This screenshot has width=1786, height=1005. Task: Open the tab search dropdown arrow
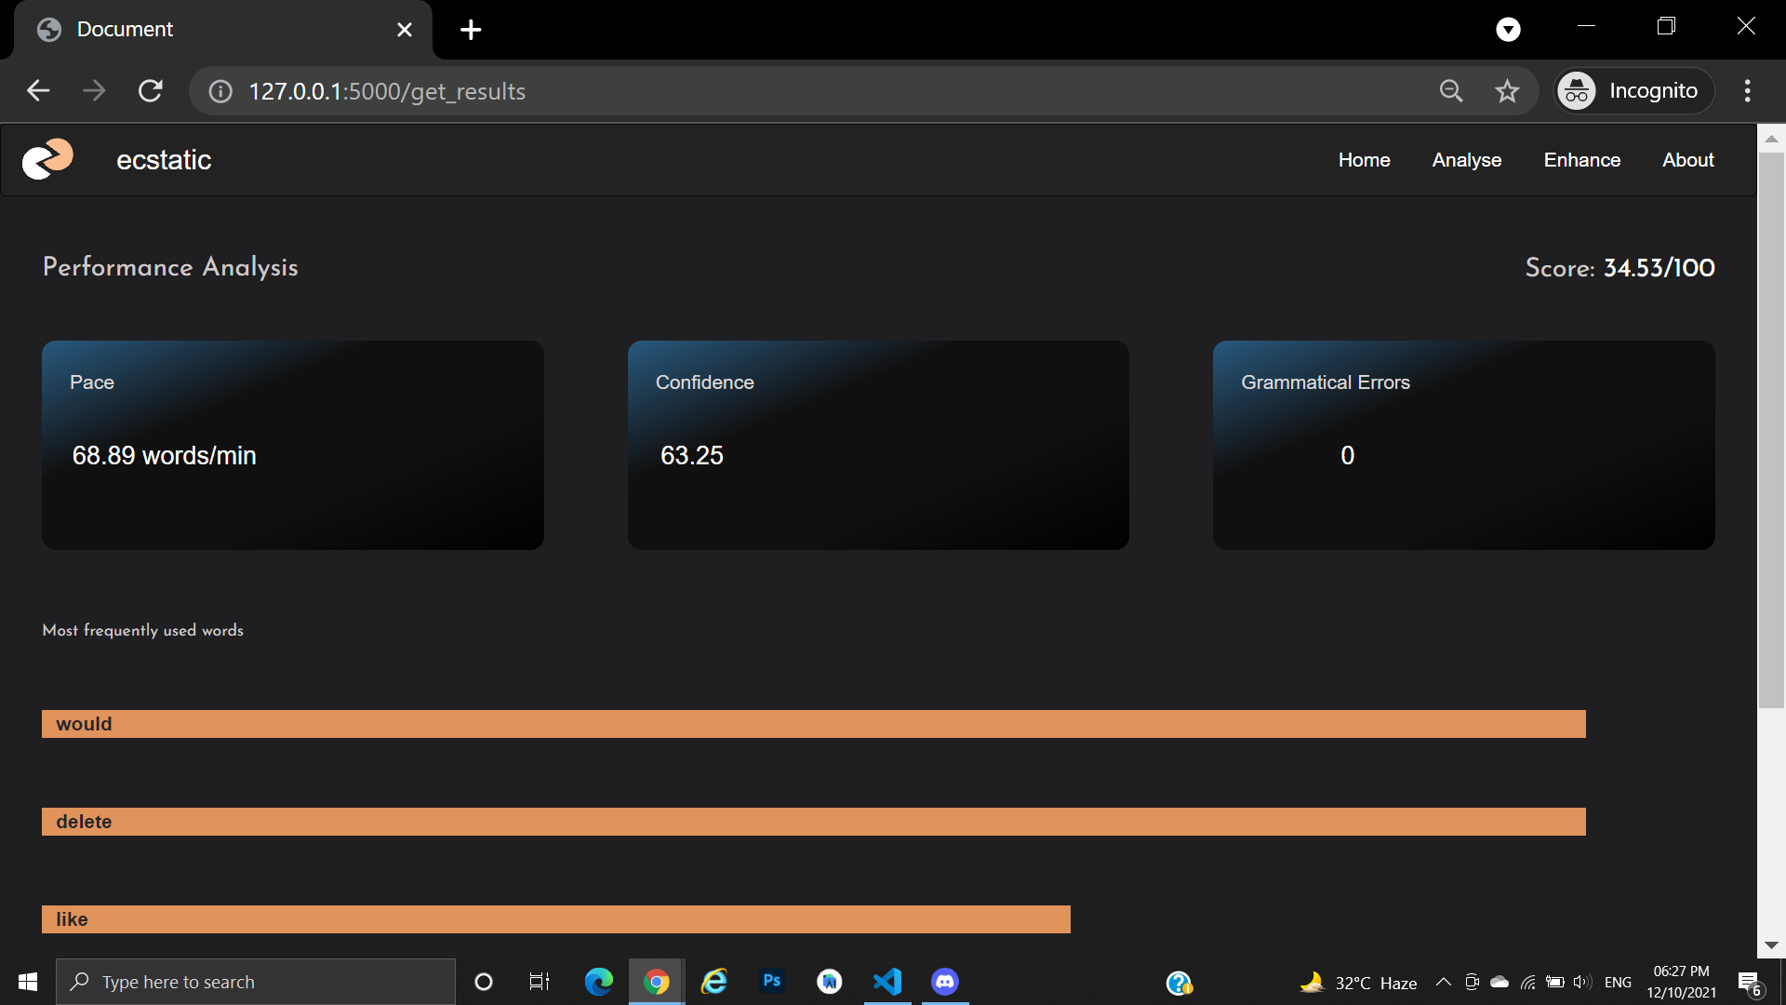1508,30
